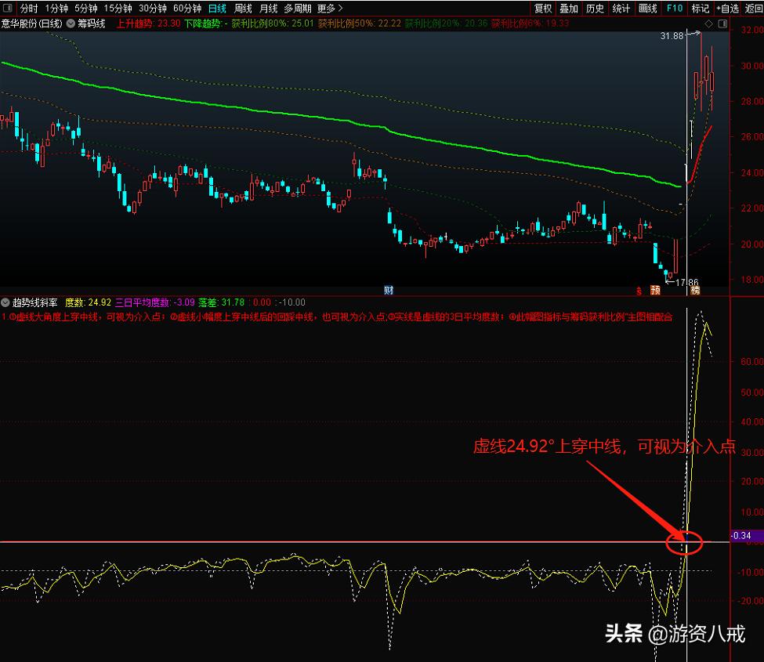Add stock to watchlist with +自选

(726, 8)
